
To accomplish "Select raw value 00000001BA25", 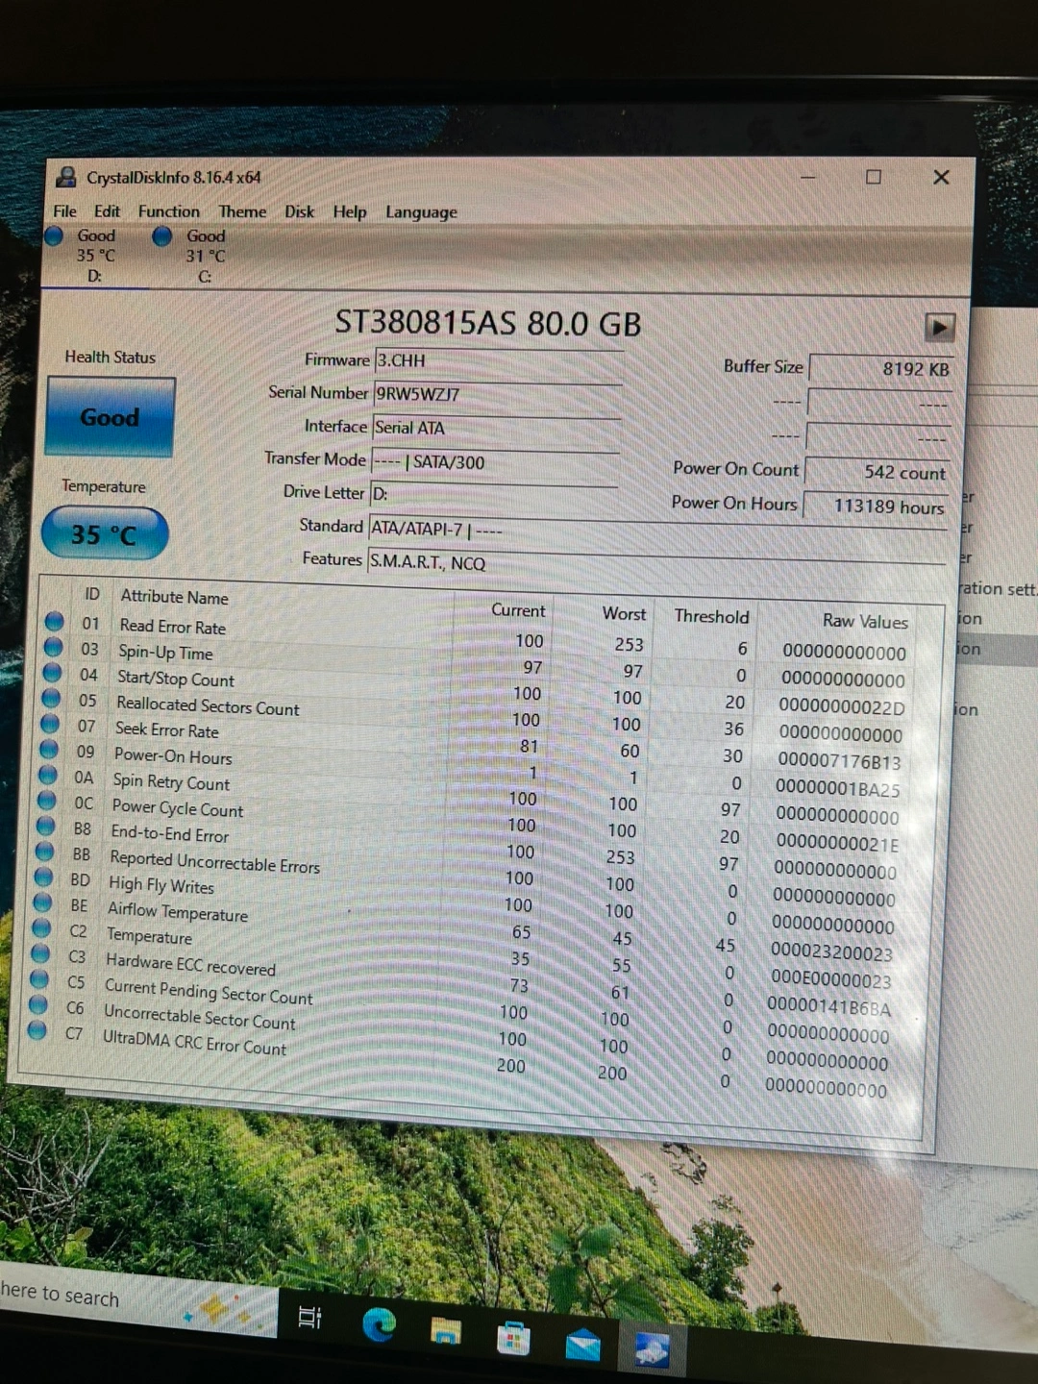I will coord(838,789).
